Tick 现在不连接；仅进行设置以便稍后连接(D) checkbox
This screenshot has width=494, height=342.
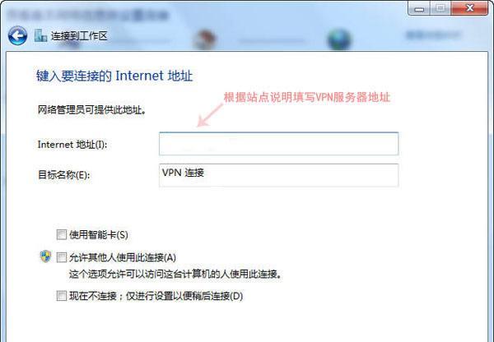coord(62,296)
